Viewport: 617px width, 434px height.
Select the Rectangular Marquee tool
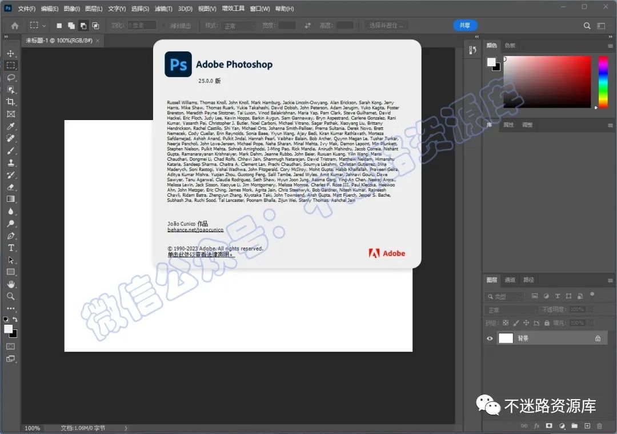(x=11, y=65)
